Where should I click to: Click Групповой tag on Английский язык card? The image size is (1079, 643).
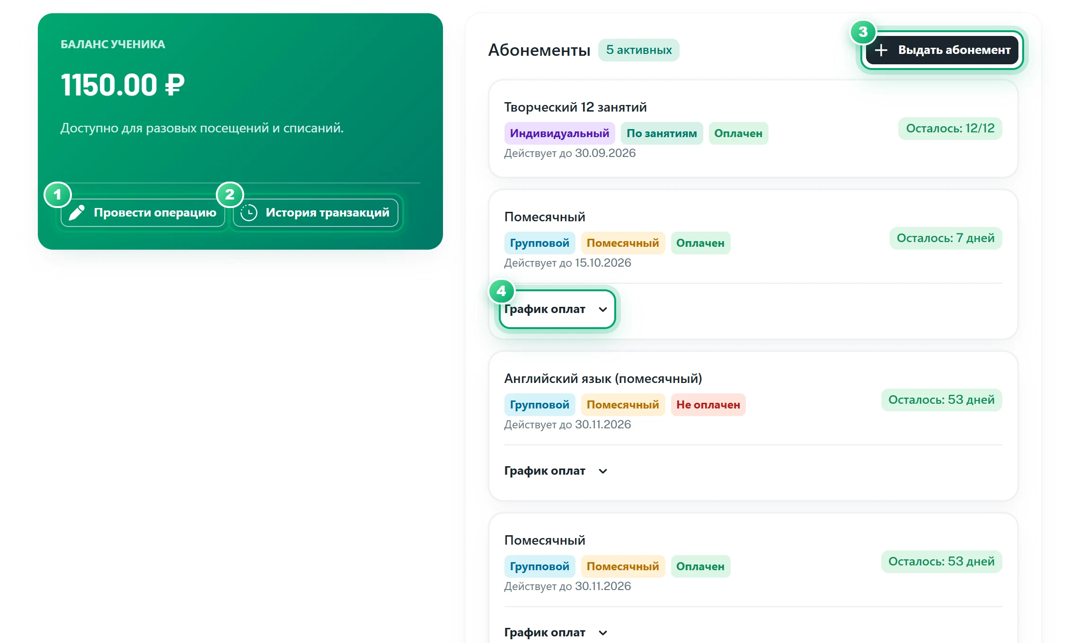coord(539,405)
